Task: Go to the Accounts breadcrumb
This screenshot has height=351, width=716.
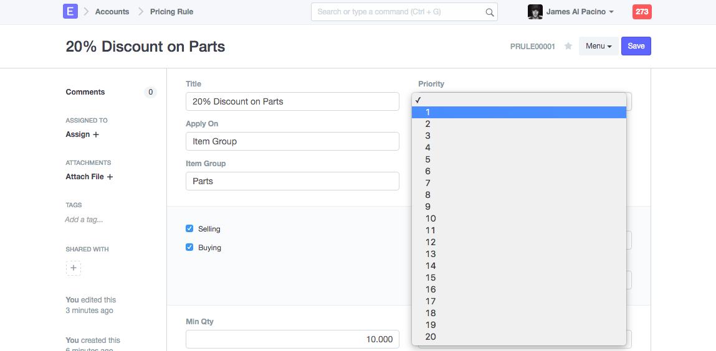Action: (x=112, y=12)
